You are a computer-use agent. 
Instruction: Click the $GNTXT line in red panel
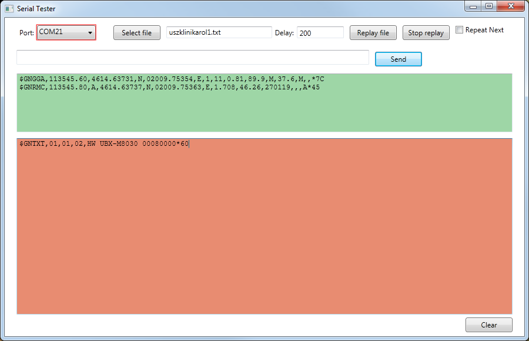[x=104, y=144]
